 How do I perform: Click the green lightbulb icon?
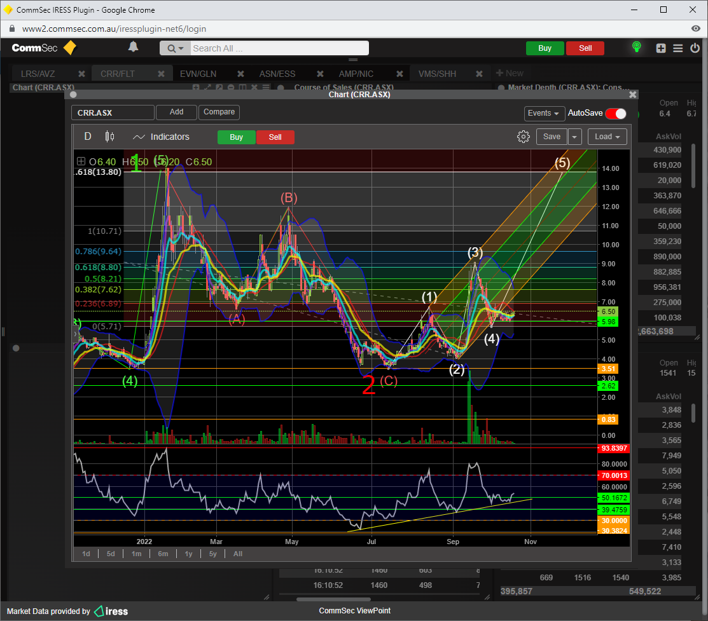click(635, 48)
